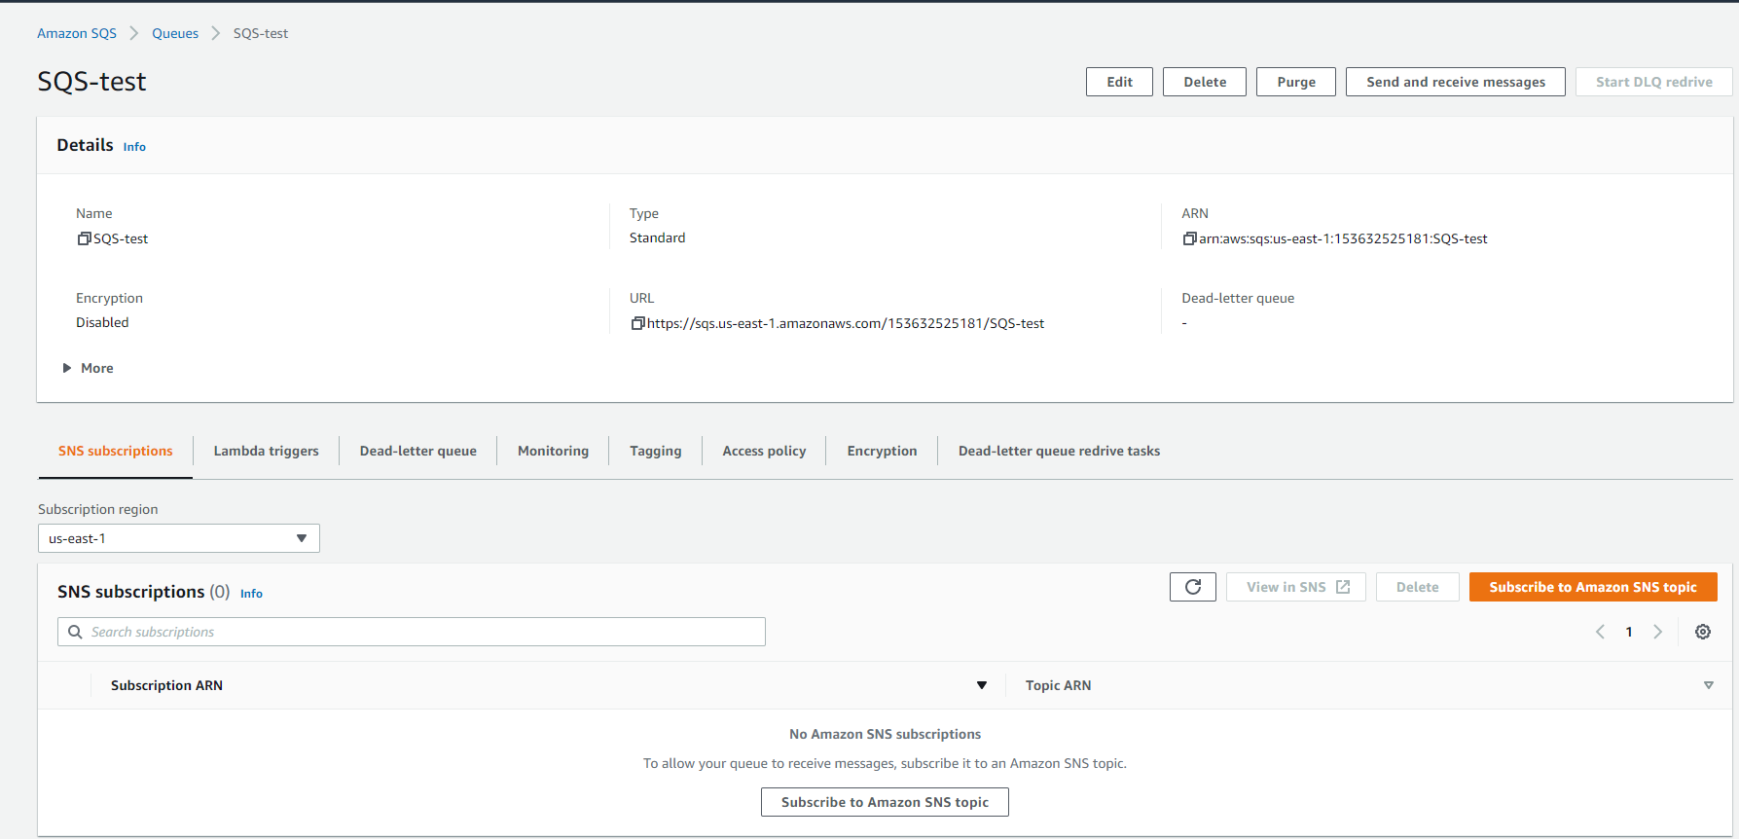
Task: Open the Tagging tab
Action: [x=656, y=451]
